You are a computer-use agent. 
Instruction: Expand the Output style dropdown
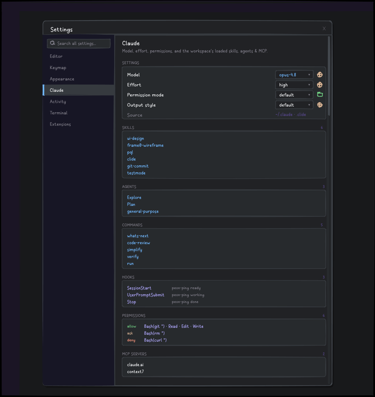[294, 105]
